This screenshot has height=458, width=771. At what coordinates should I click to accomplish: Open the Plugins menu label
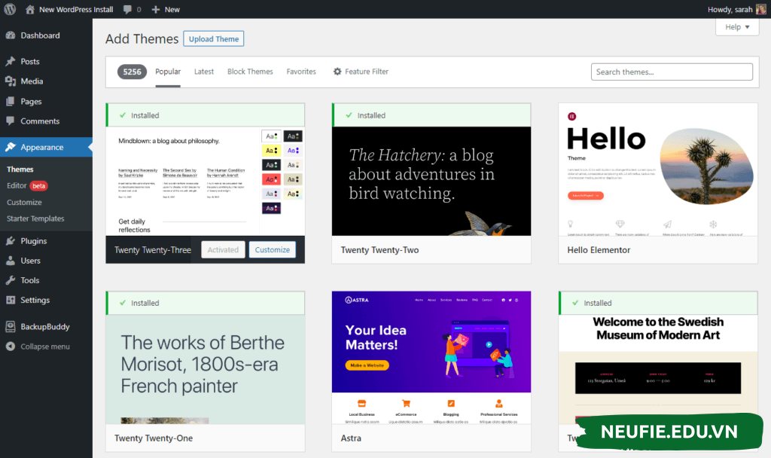pos(33,241)
